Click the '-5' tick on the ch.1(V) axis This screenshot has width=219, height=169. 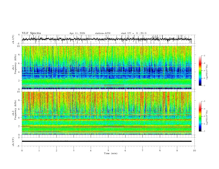tap(19, 44)
